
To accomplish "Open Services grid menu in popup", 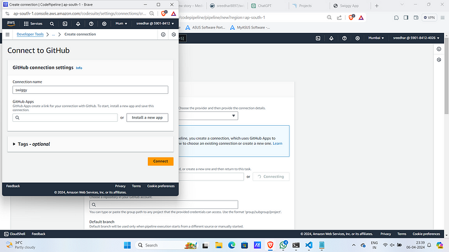I will tap(33, 23).
